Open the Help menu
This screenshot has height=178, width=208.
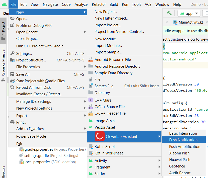177,5
